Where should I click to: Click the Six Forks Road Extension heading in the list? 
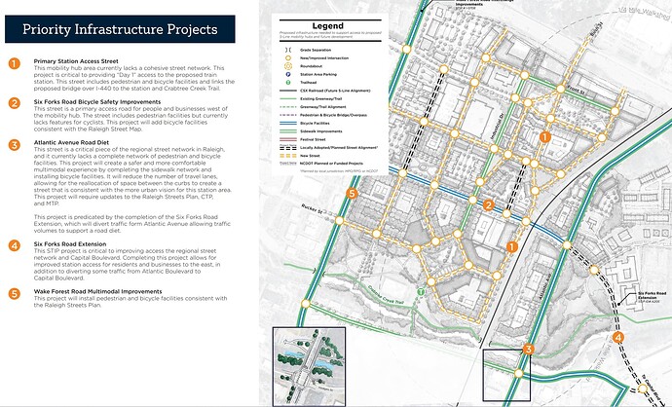tap(70, 243)
